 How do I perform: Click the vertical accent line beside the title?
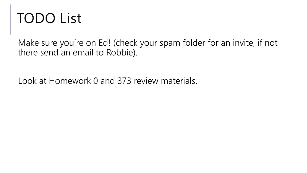point(11,19)
